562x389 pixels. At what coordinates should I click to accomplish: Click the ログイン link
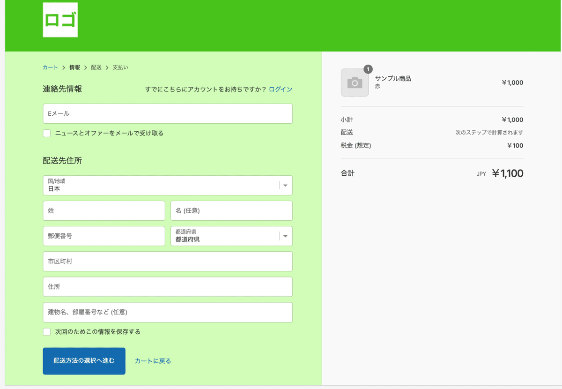click(281, 89)
